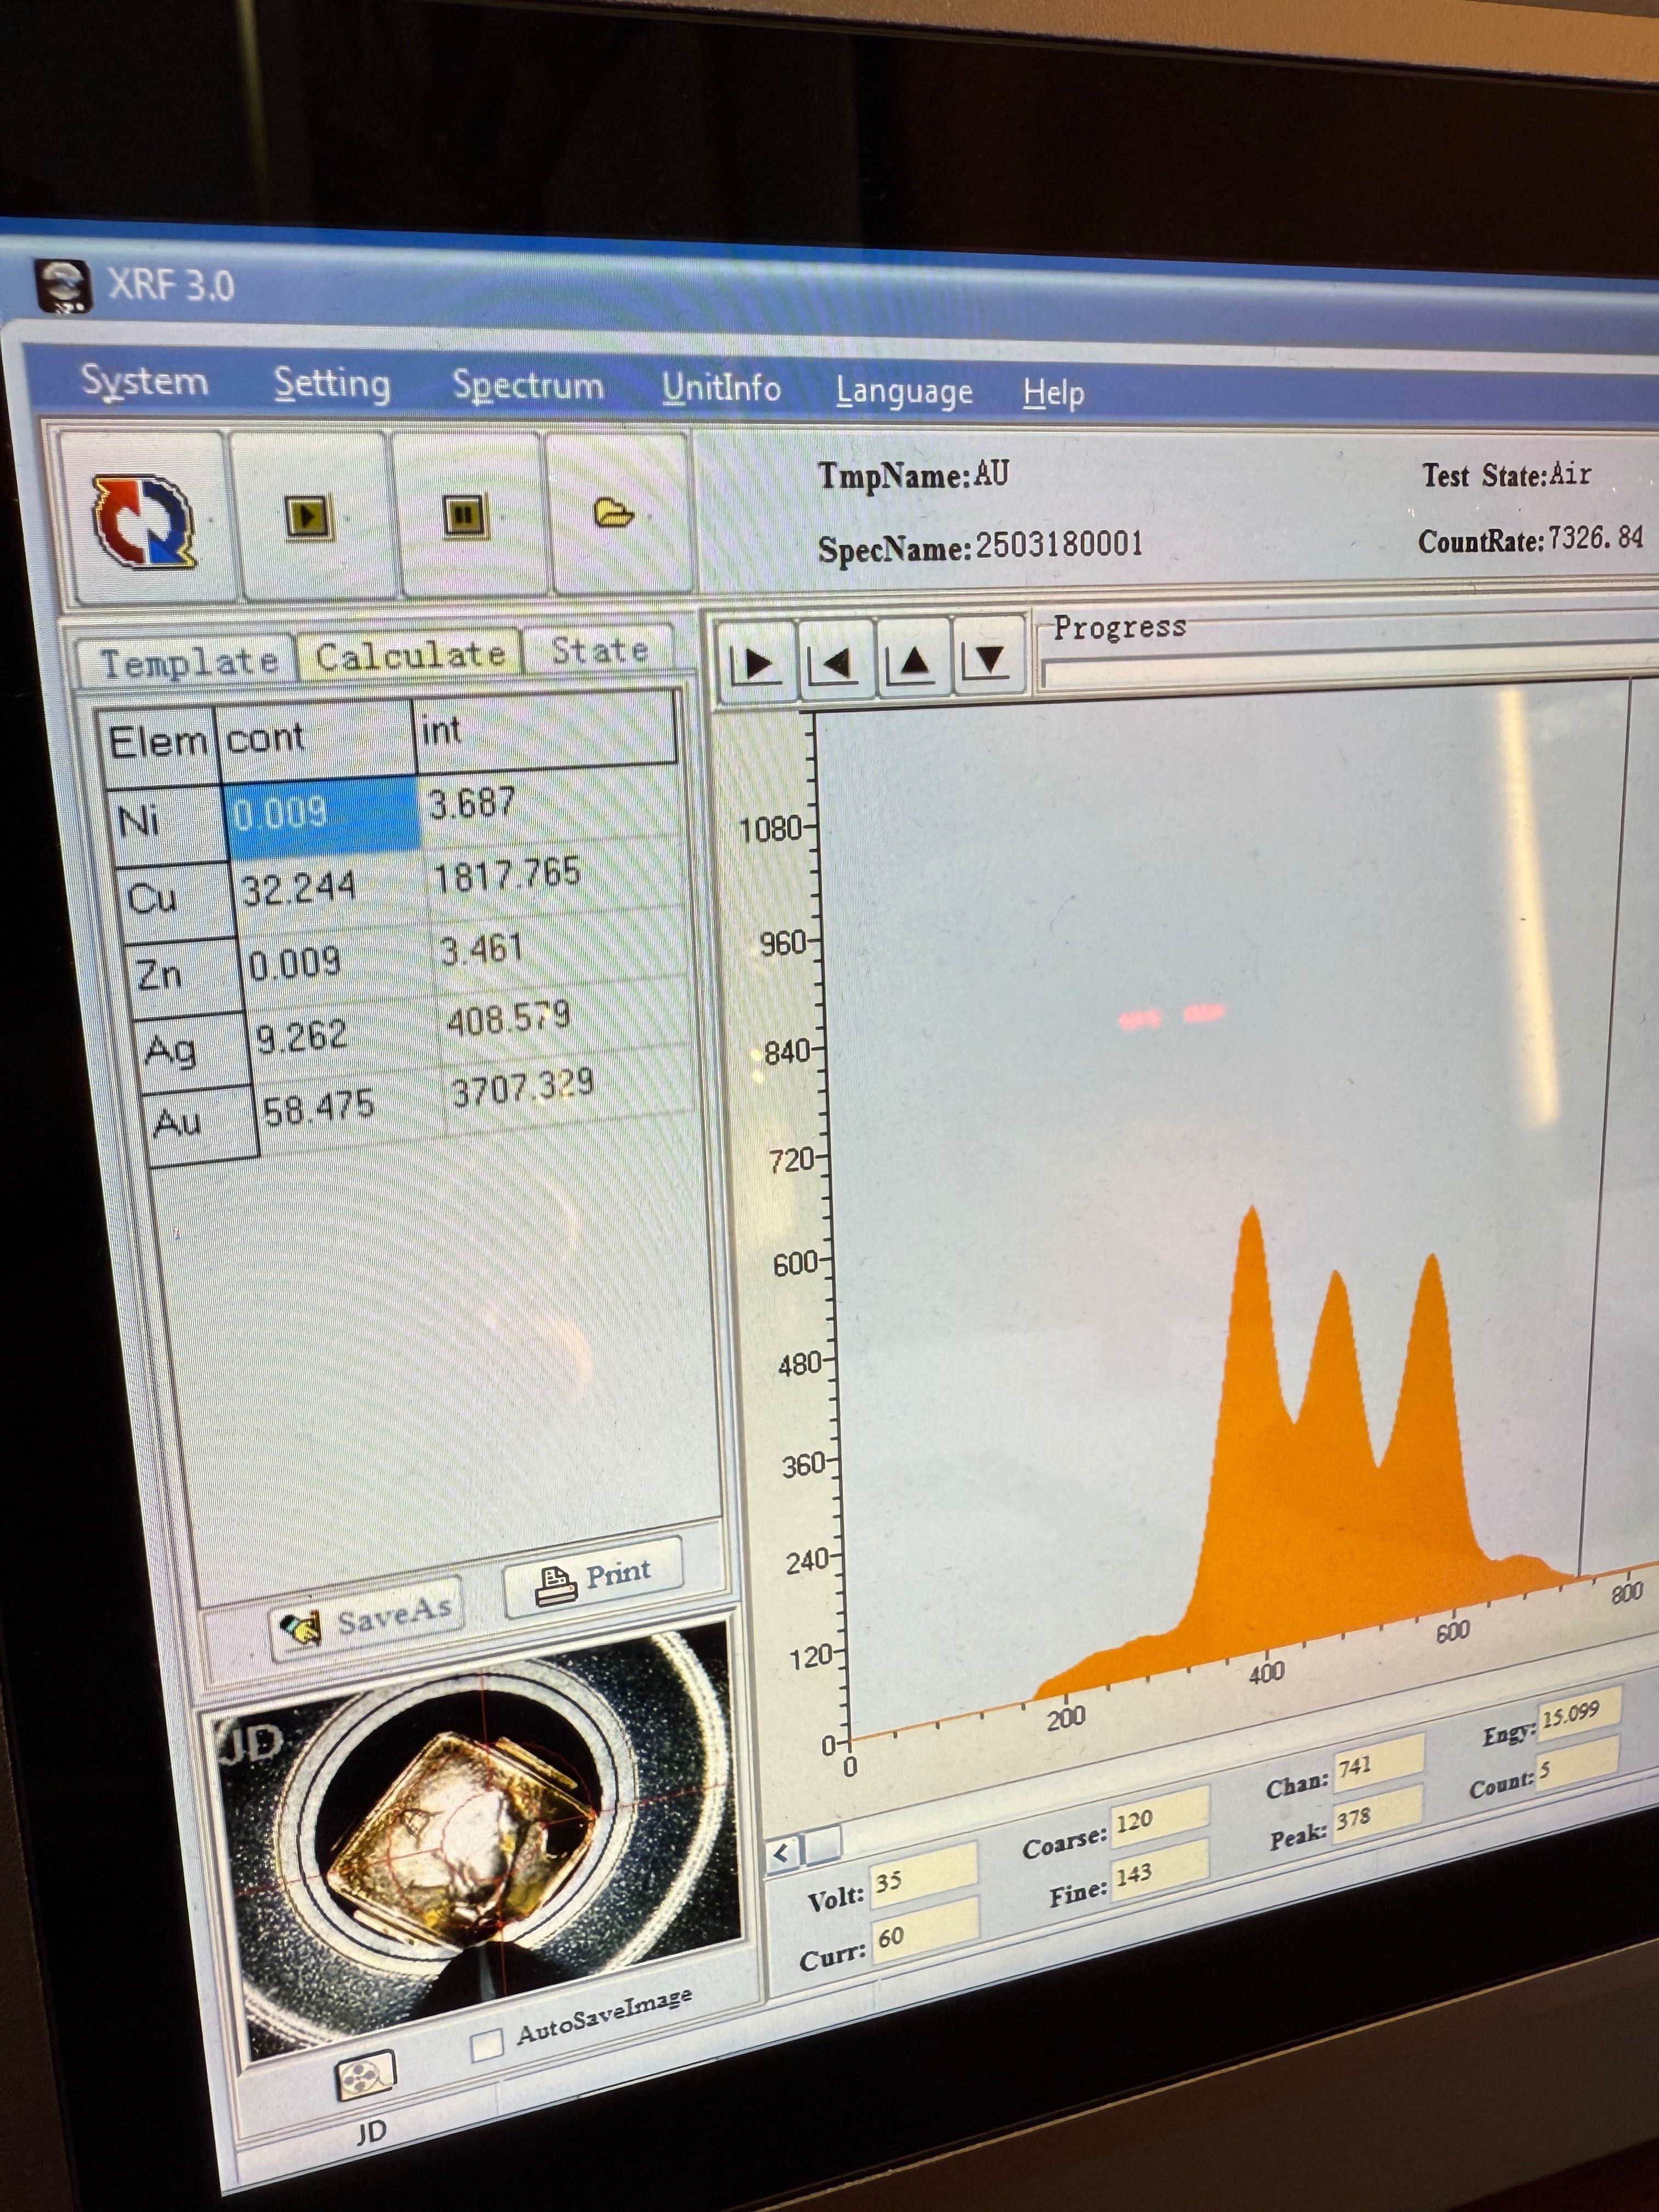Pause the test with the pause toolbar icon
The image size is (1659, 2212).
click(465, 516)
